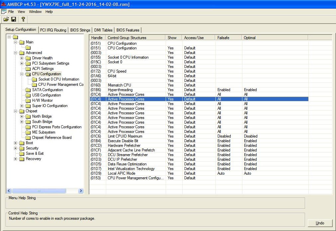Collapse the root tree node

pyautogui.click(x=9, y=37)
